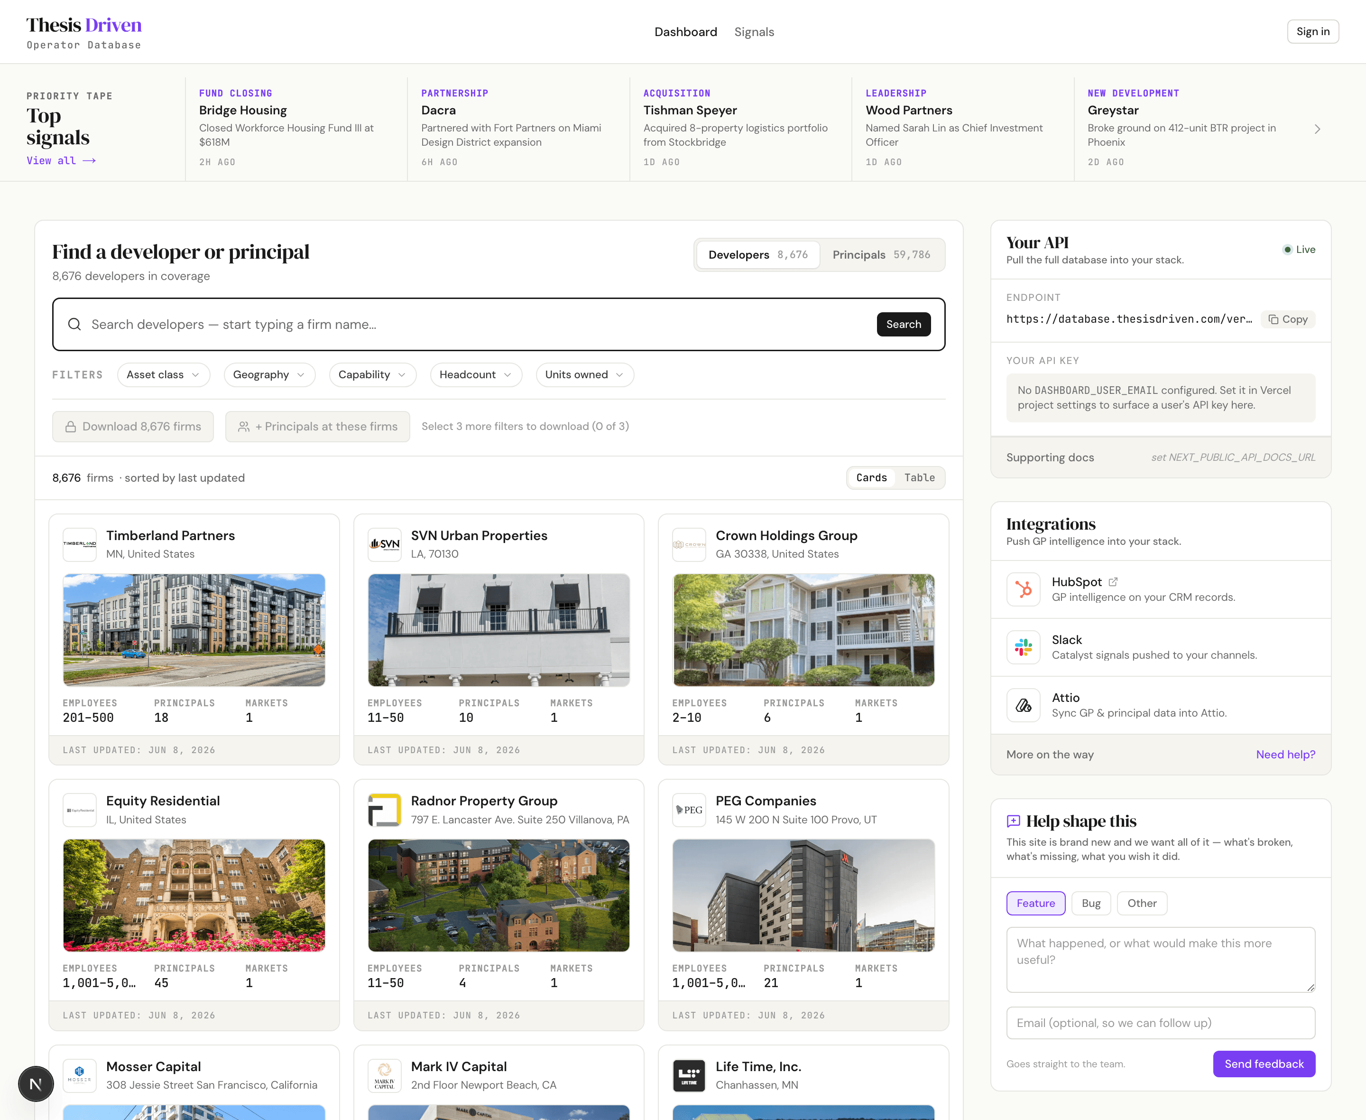Click the Next.js dev tools badge
Screen dimensions: 1366x1120
coord(36,1084)
